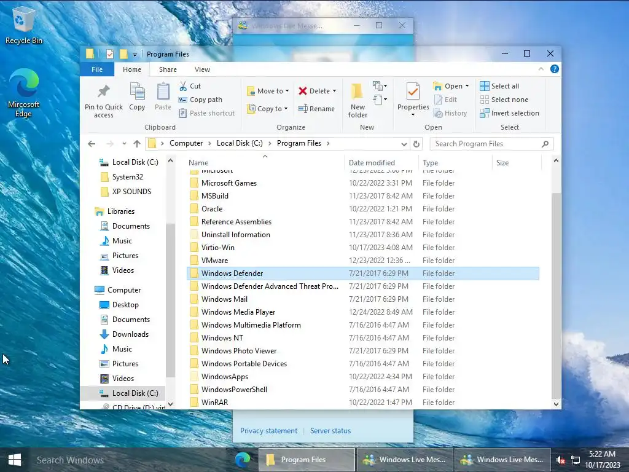Switch to the View tab

coord(202,69)
